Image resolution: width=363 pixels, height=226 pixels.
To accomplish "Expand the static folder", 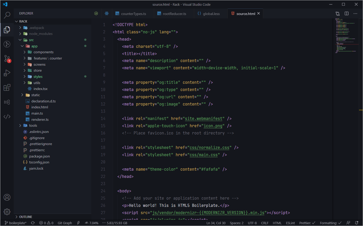I will click(x=53, y=95).
